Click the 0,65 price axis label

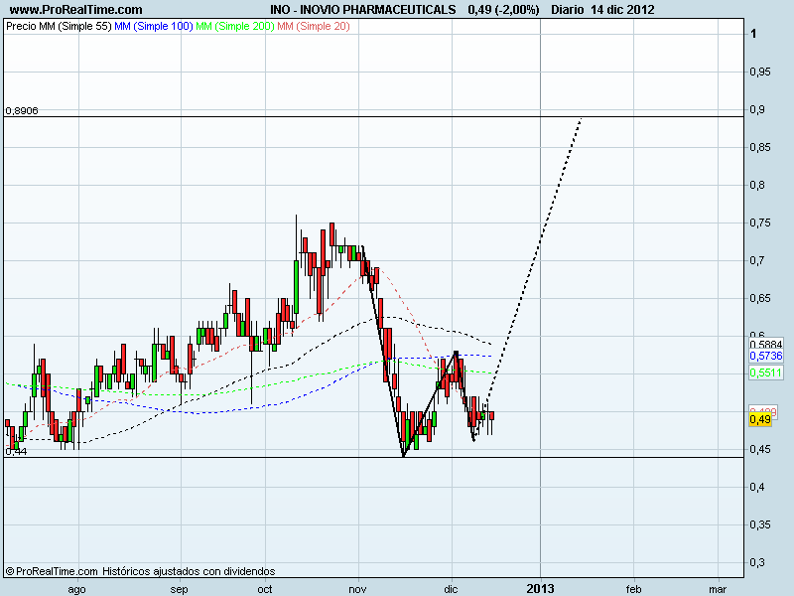tap(760, 298)
